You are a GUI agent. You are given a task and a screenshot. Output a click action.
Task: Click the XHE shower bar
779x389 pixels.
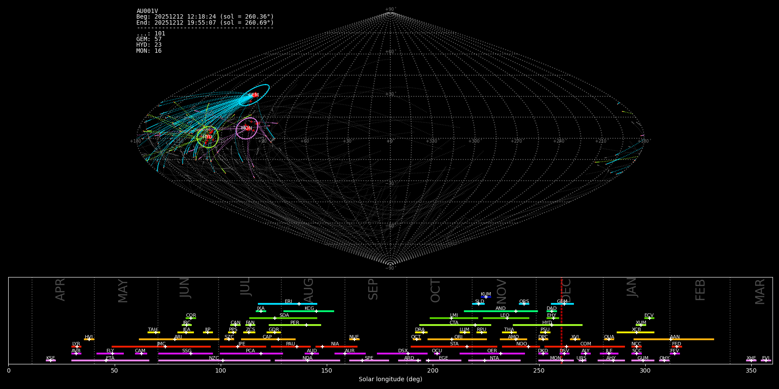click(x=751, y=360)
